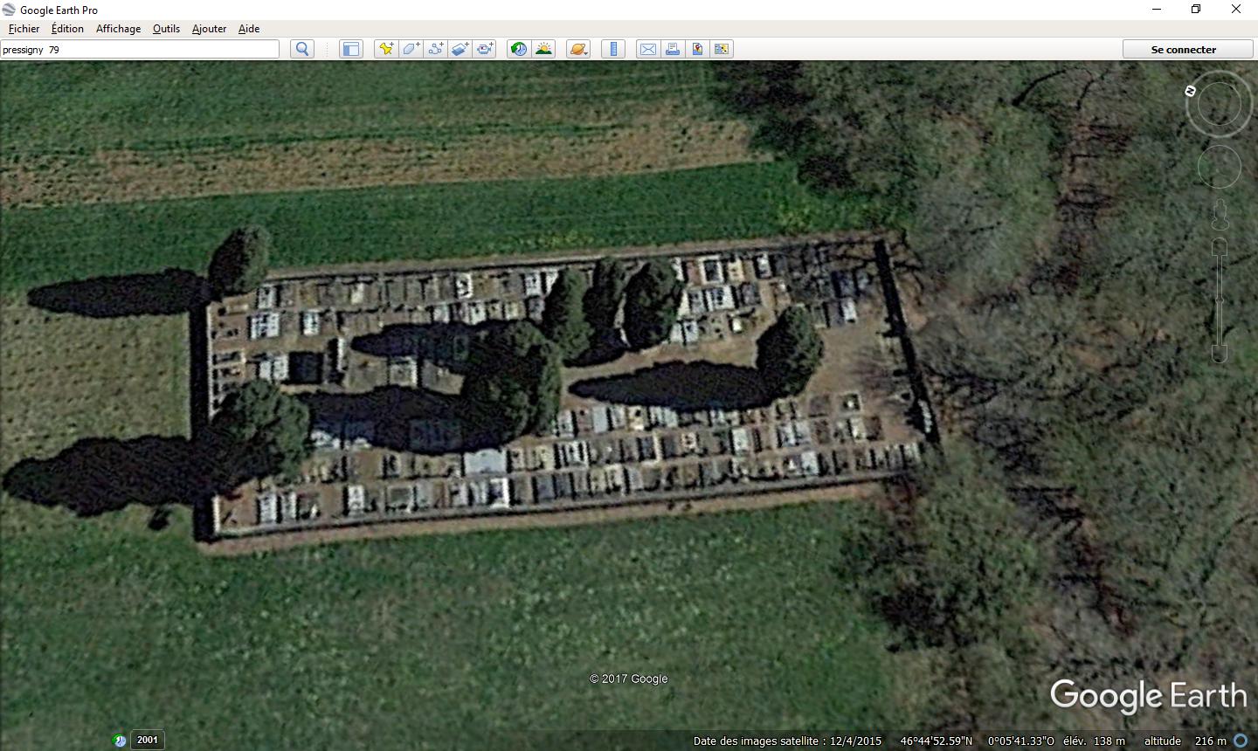View in Google Maps icon

click(x=722, y=49)
